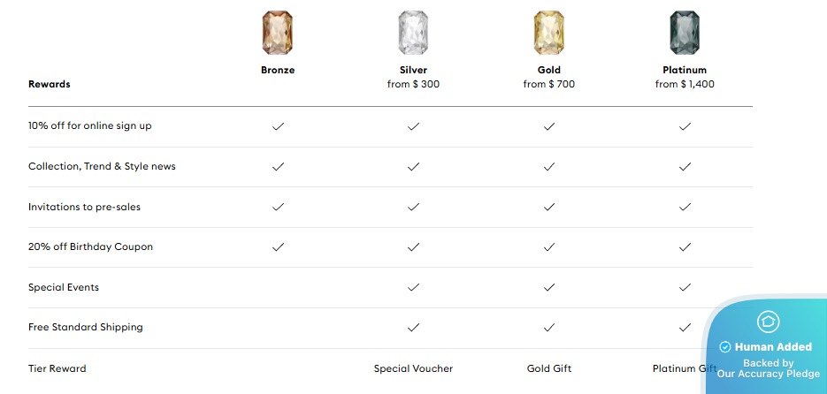The height and width of the screenshot is (394, 827).
Task: Click the Platinum tier dark crystal icon
Action: (x=685, y=33)
